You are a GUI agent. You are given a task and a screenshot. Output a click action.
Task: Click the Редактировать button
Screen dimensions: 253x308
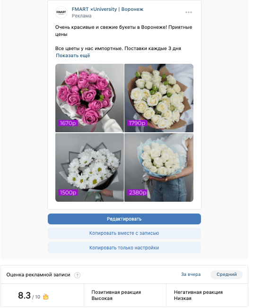tap(124, 219)
